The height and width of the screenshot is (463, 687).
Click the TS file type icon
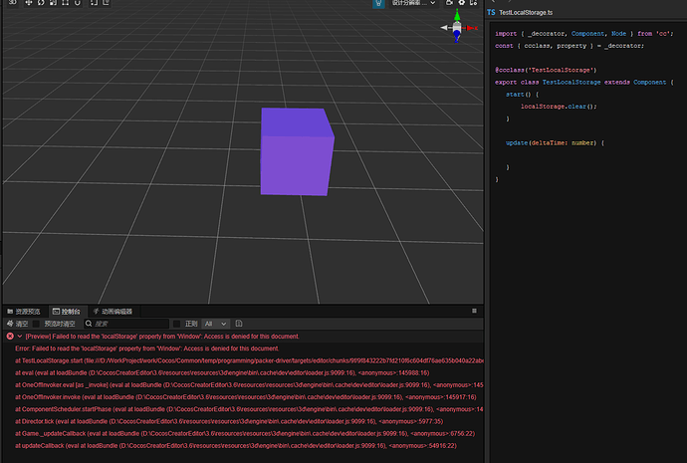[x=491, y=12]
